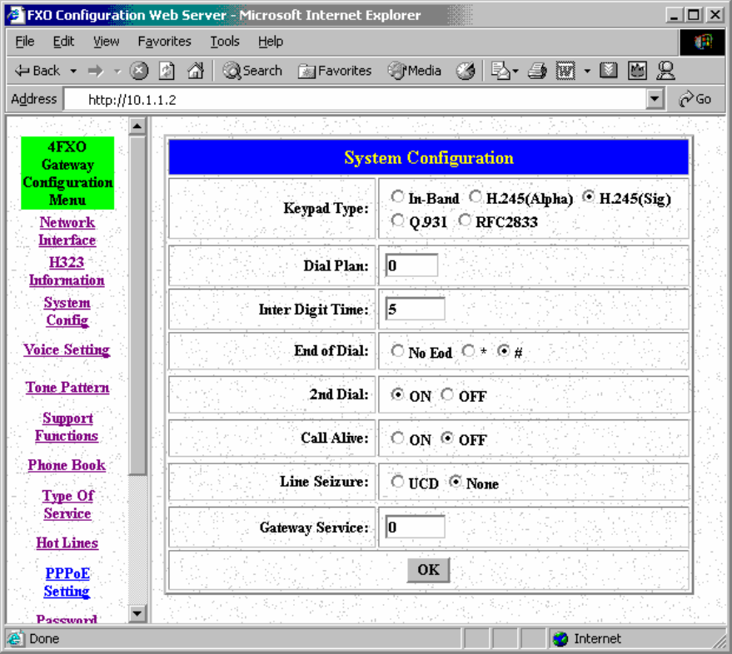Click the Refresh page toolbar icon
This screenshot has width=732, height=654.
coord(167,72)
